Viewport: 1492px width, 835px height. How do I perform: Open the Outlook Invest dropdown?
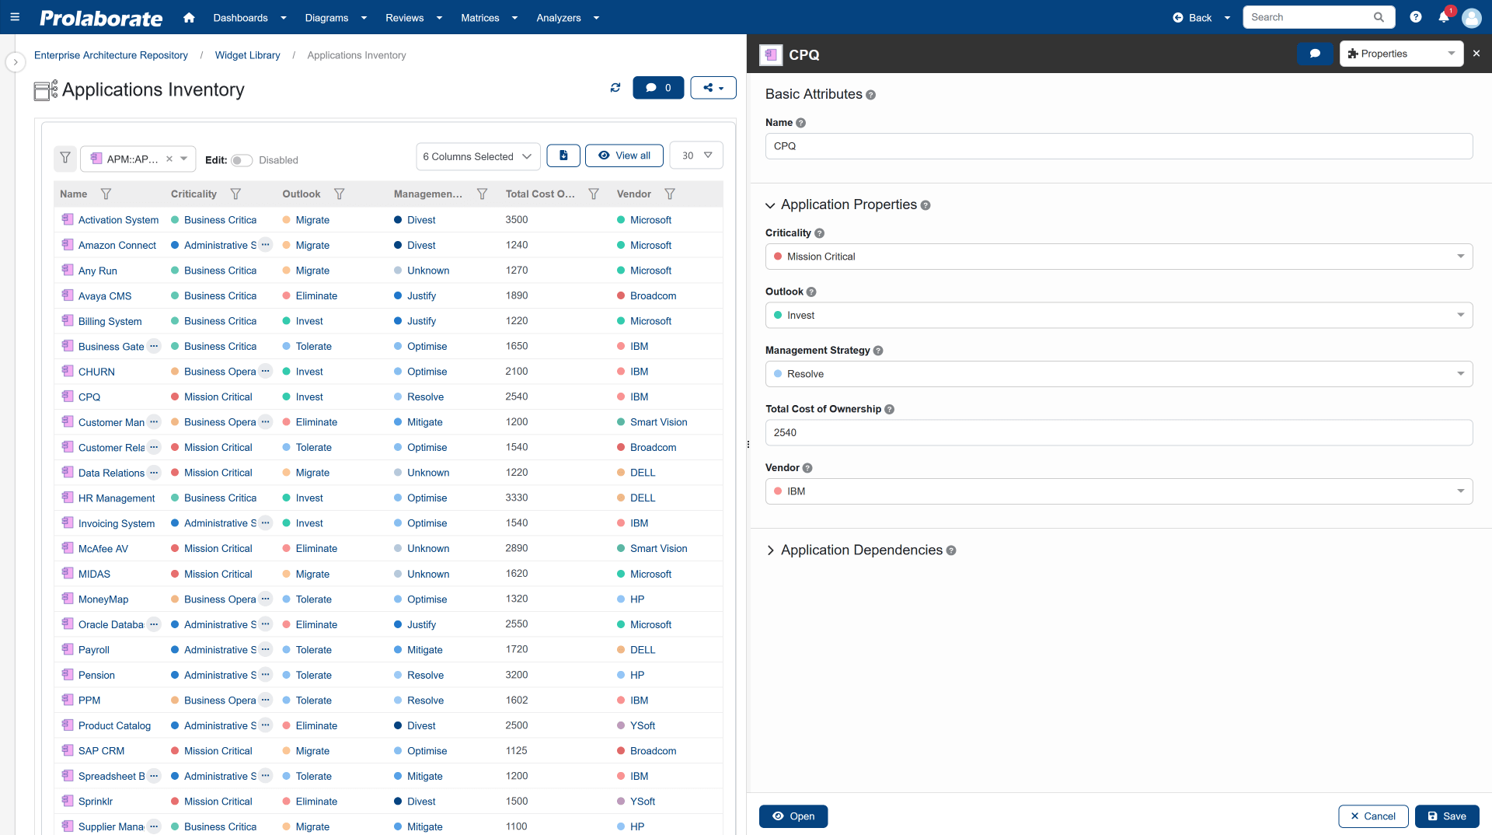click(x=1118, y=315)
